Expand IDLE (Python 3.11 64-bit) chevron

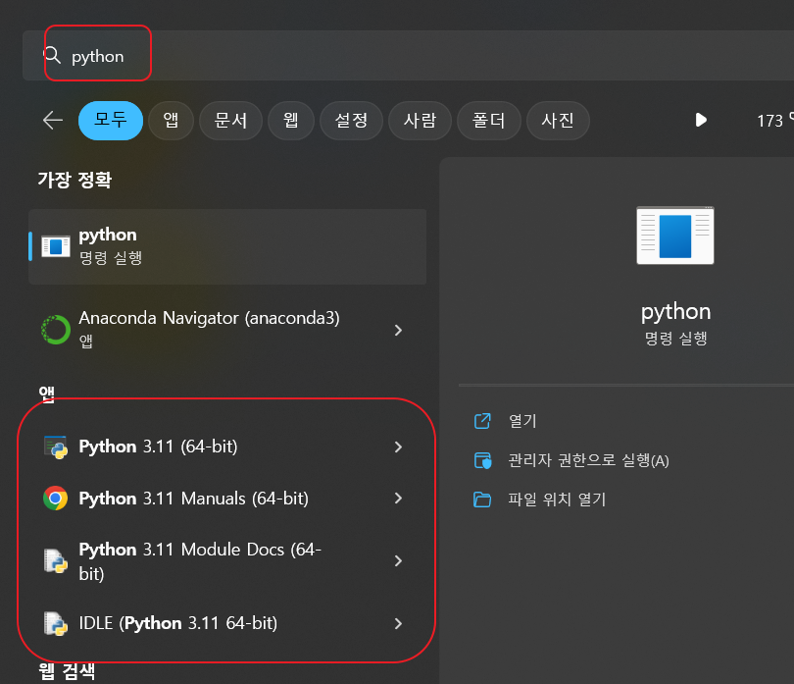(398, 623)
